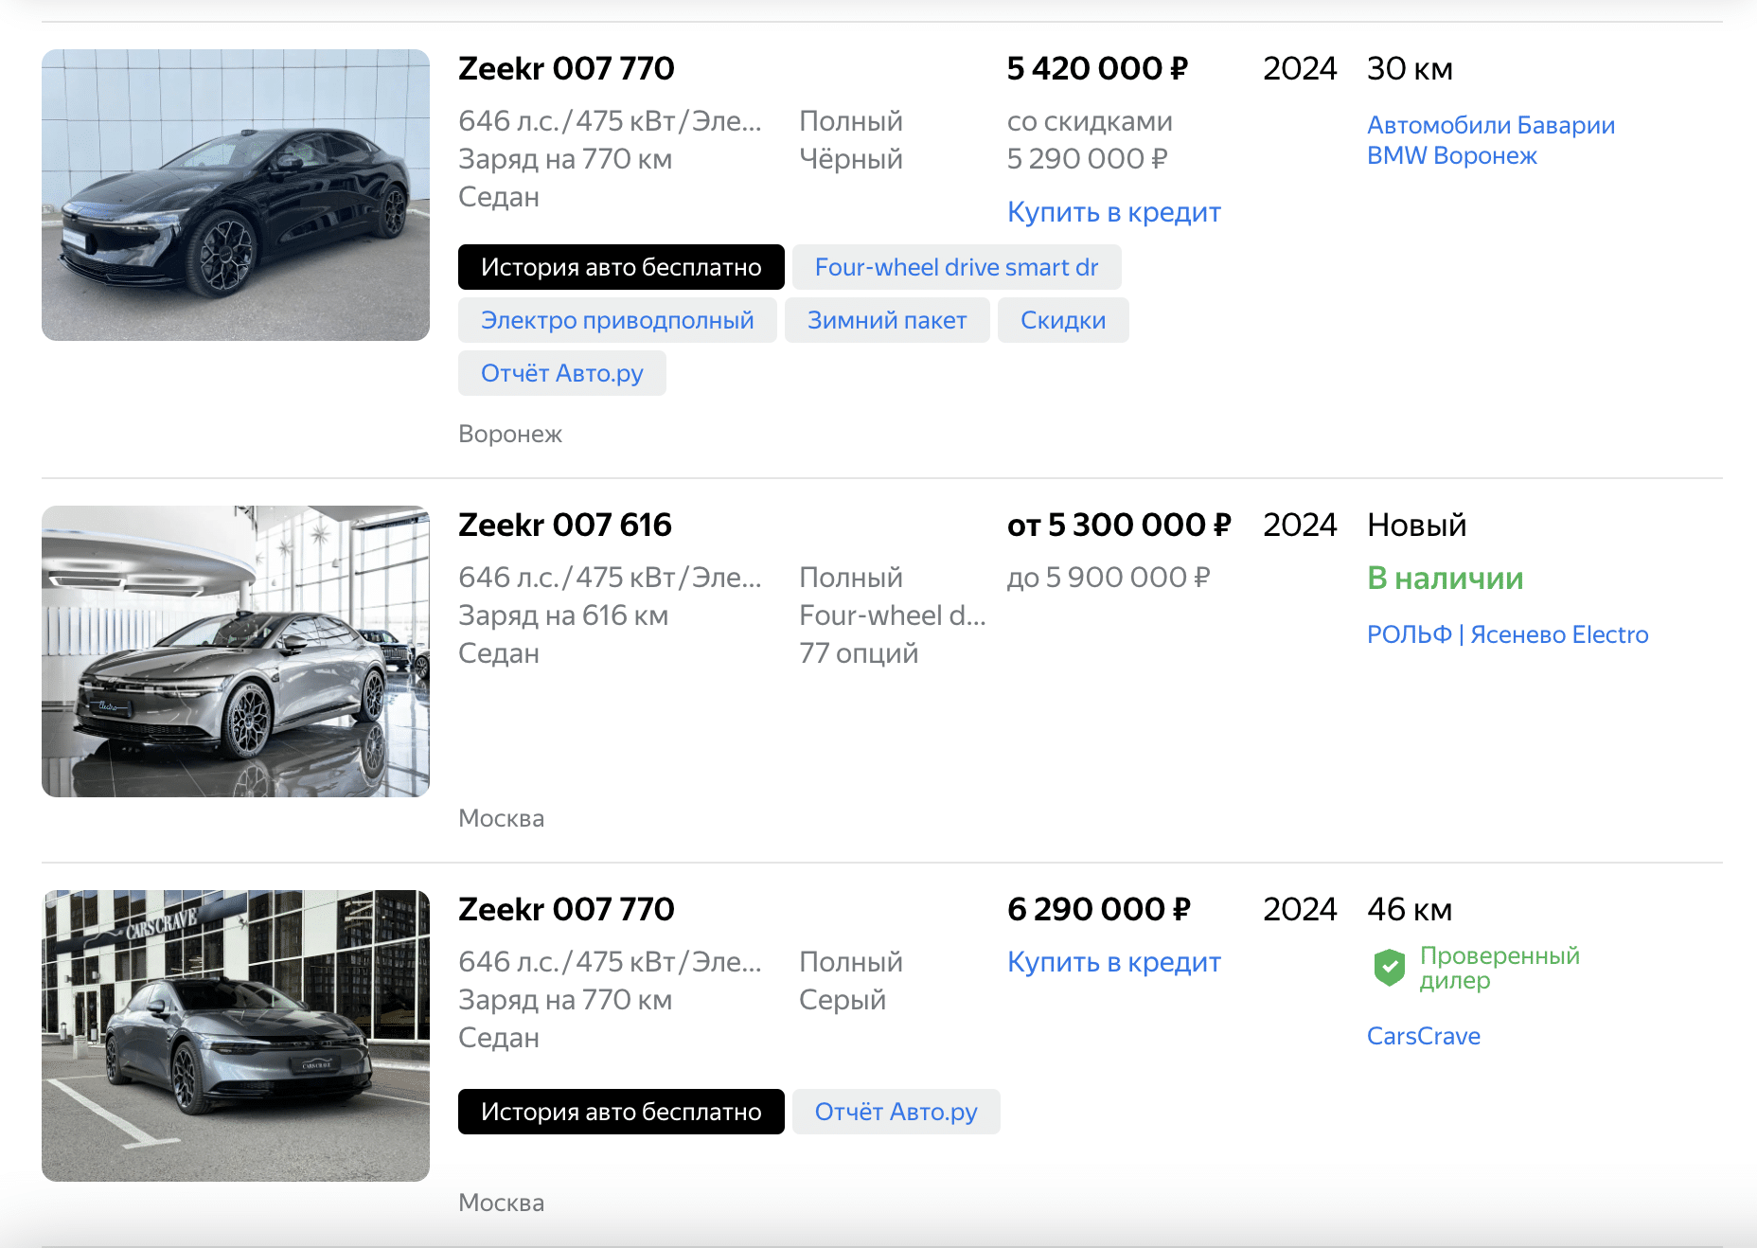
Task: Visit dealer 'Автомобили Баварии BMW Воронеж'
Action: coord(1490,140)
